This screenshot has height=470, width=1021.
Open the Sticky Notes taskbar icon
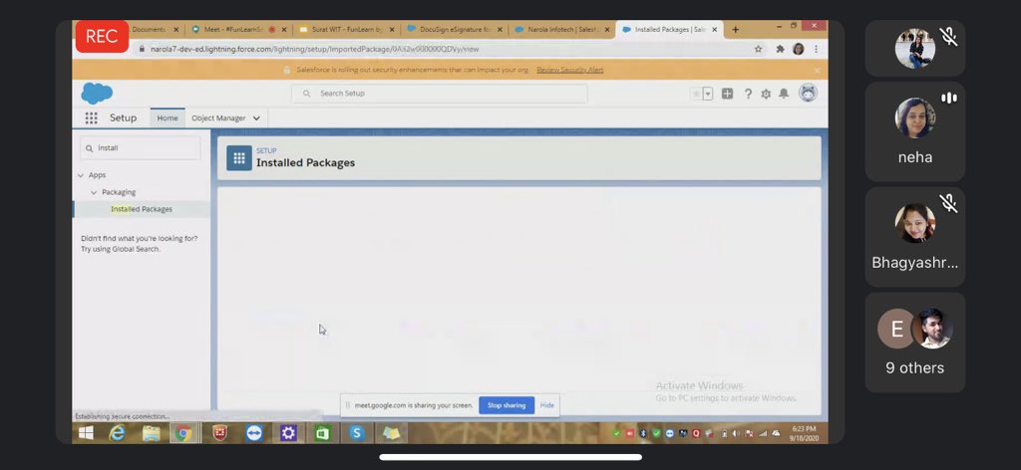(x=391, y=433)
